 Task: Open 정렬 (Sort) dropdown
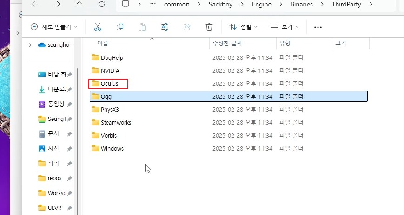click(243, 27)
